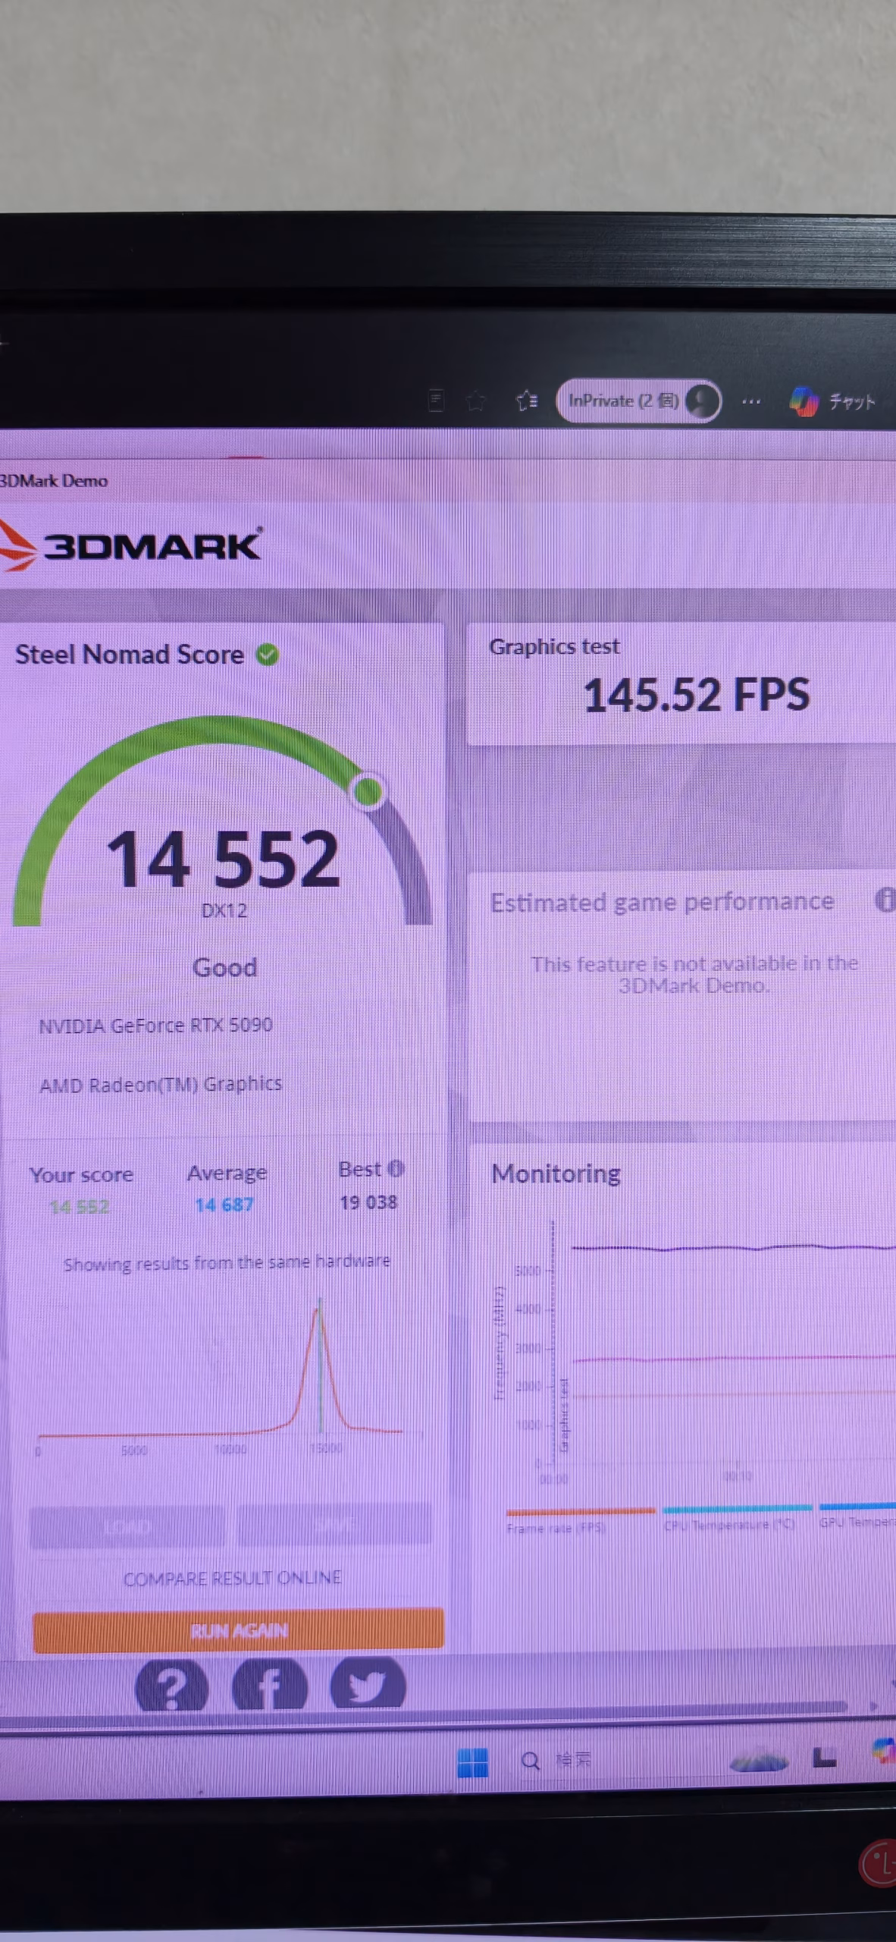The image size is (896, 1942).
Task: Open the Copilot chat button
Action: 832,401
